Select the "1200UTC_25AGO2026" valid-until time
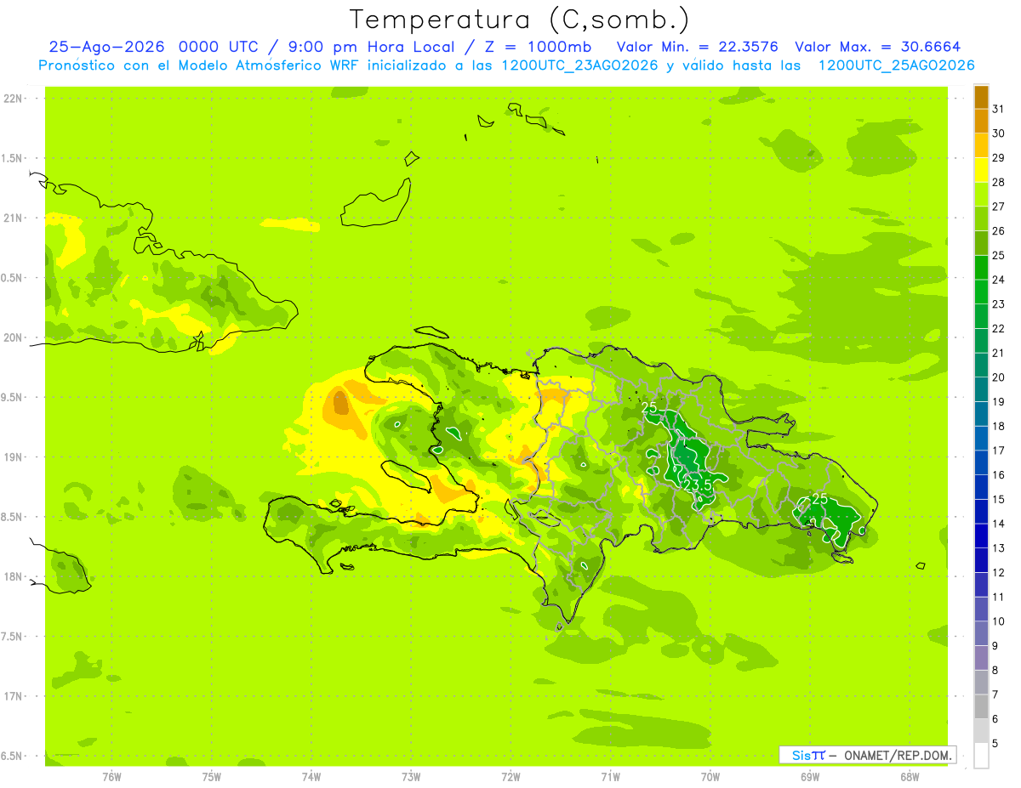The image size is (1021, 788). pyautogui.click(x=897, y=65)
